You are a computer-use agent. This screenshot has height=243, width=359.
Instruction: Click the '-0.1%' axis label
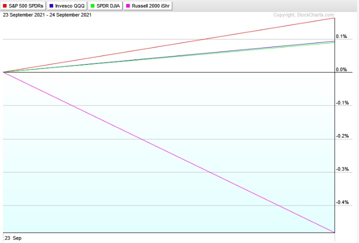[x=342, y=103]
